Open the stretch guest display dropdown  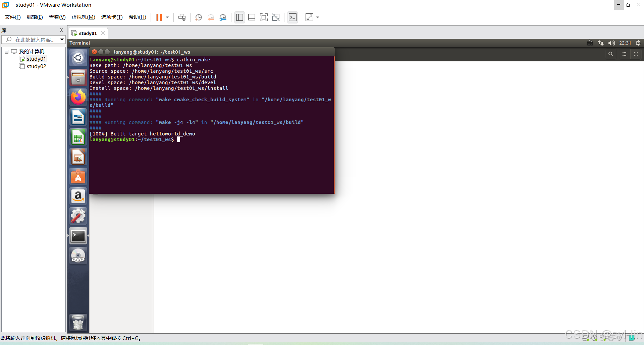pos(317,17)
